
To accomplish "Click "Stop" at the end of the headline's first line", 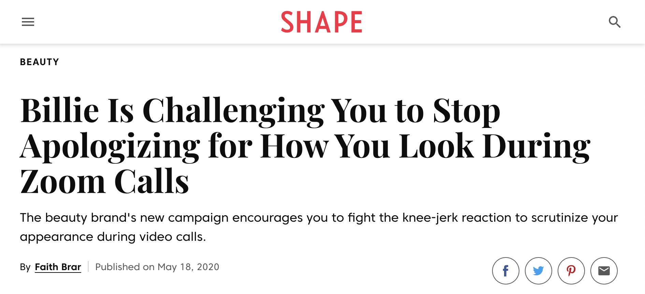I will tap(466, 111).
